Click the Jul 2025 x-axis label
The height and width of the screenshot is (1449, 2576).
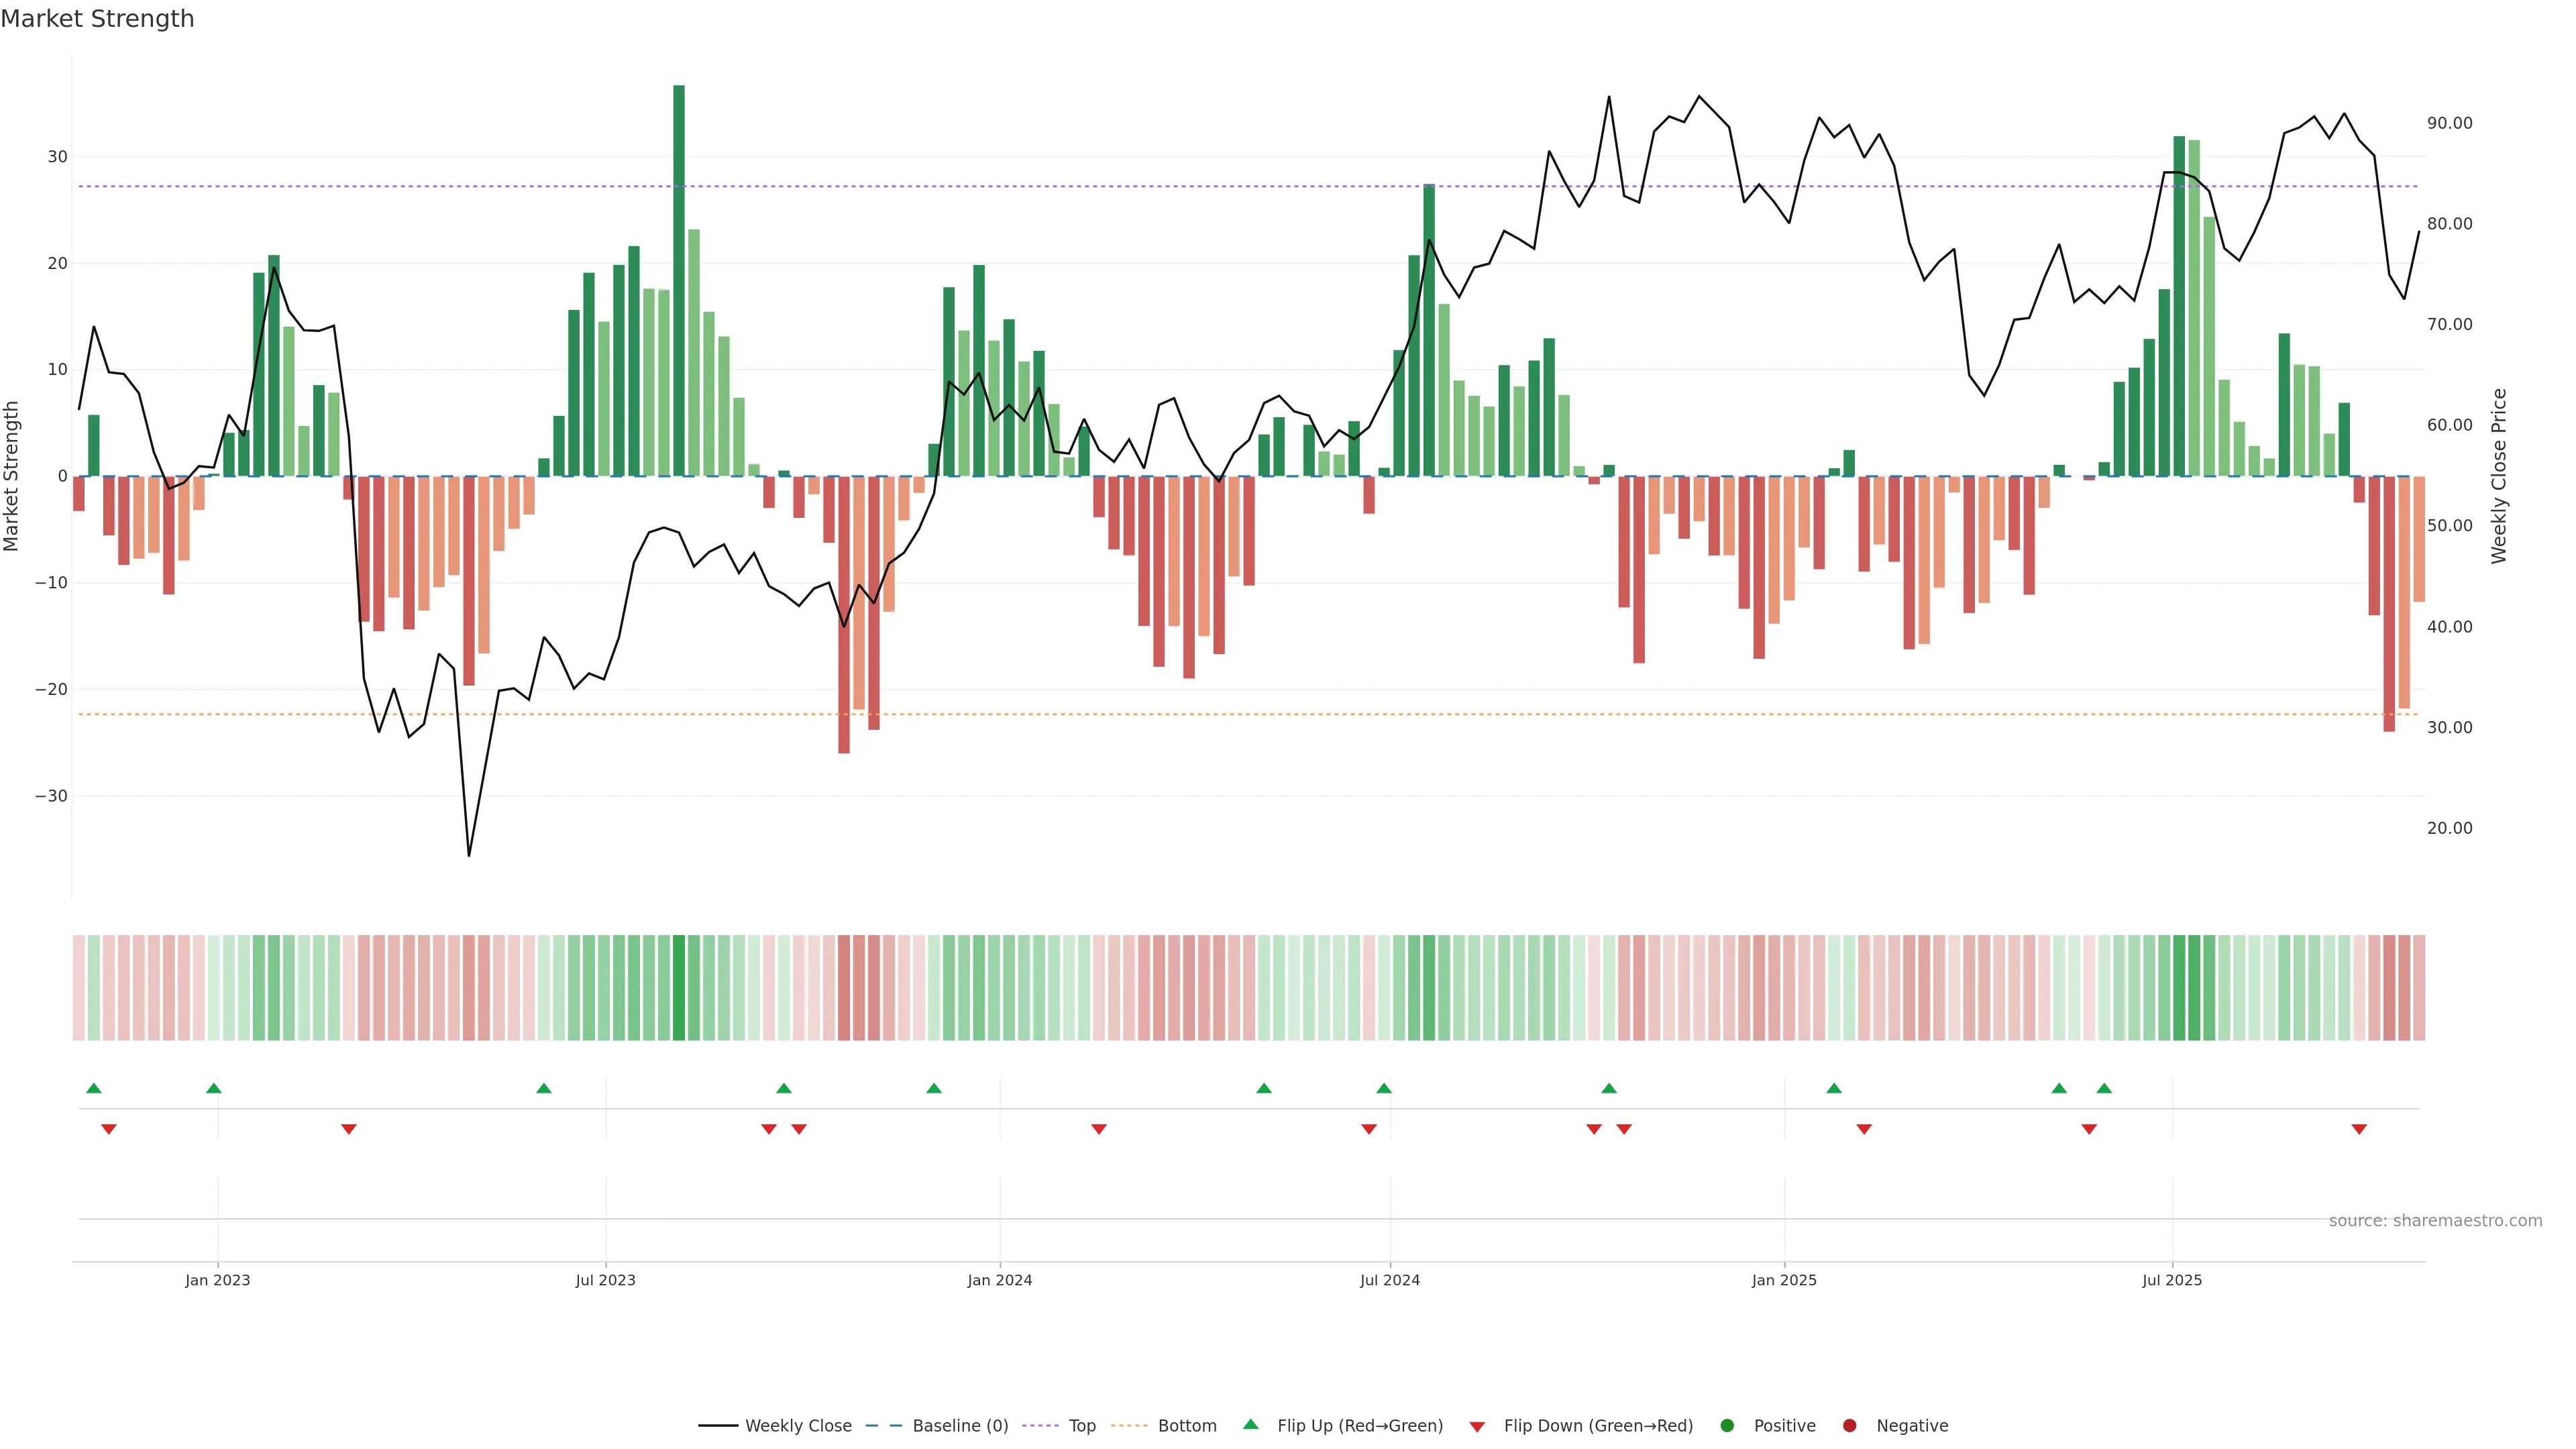coord(2171,1280)
